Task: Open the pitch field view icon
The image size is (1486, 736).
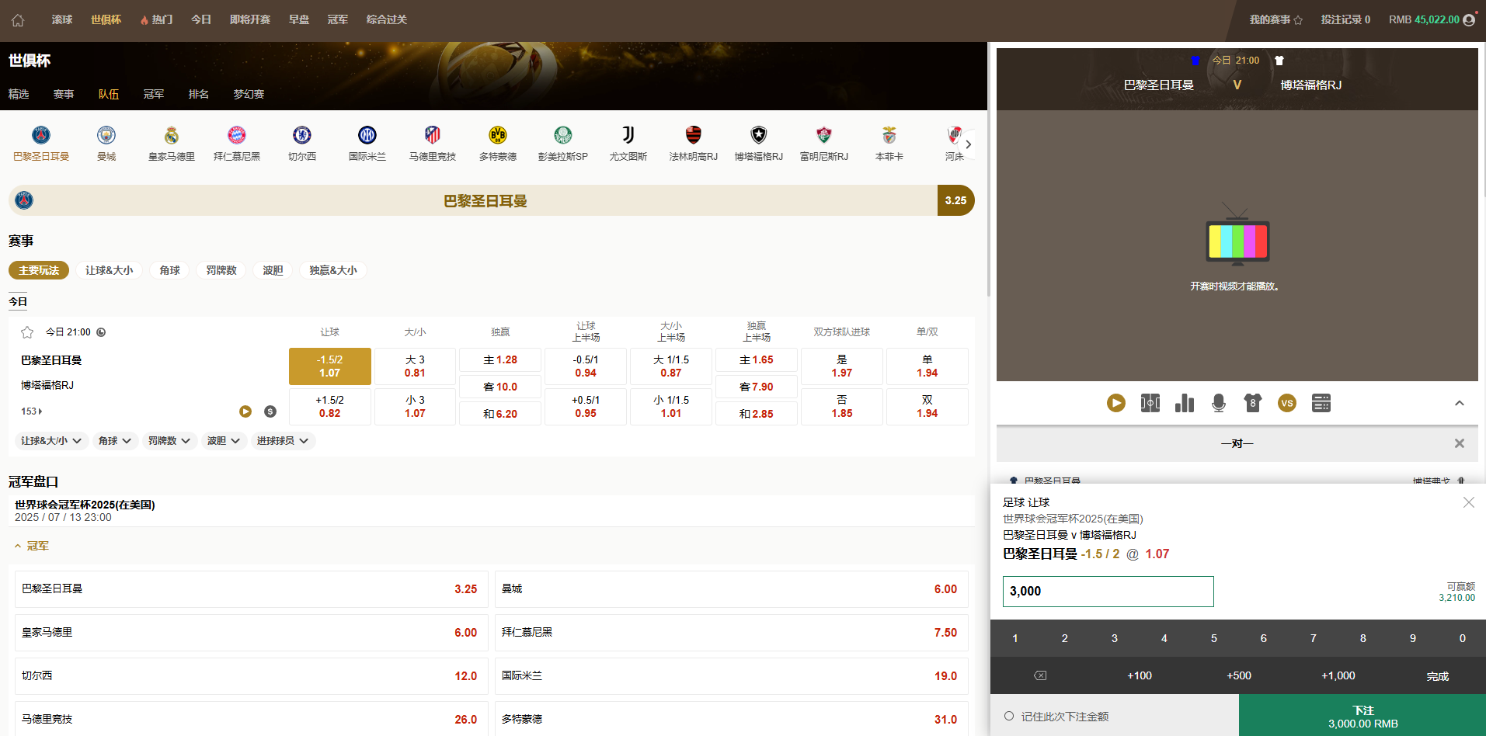Action: (x=1150, y=403)
